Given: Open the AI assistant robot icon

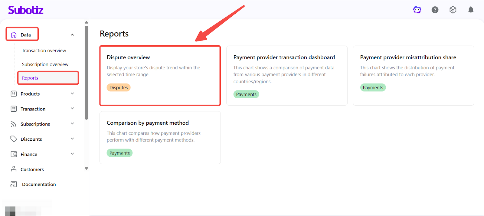Looking at the screenshot, I should click(417, 10).
